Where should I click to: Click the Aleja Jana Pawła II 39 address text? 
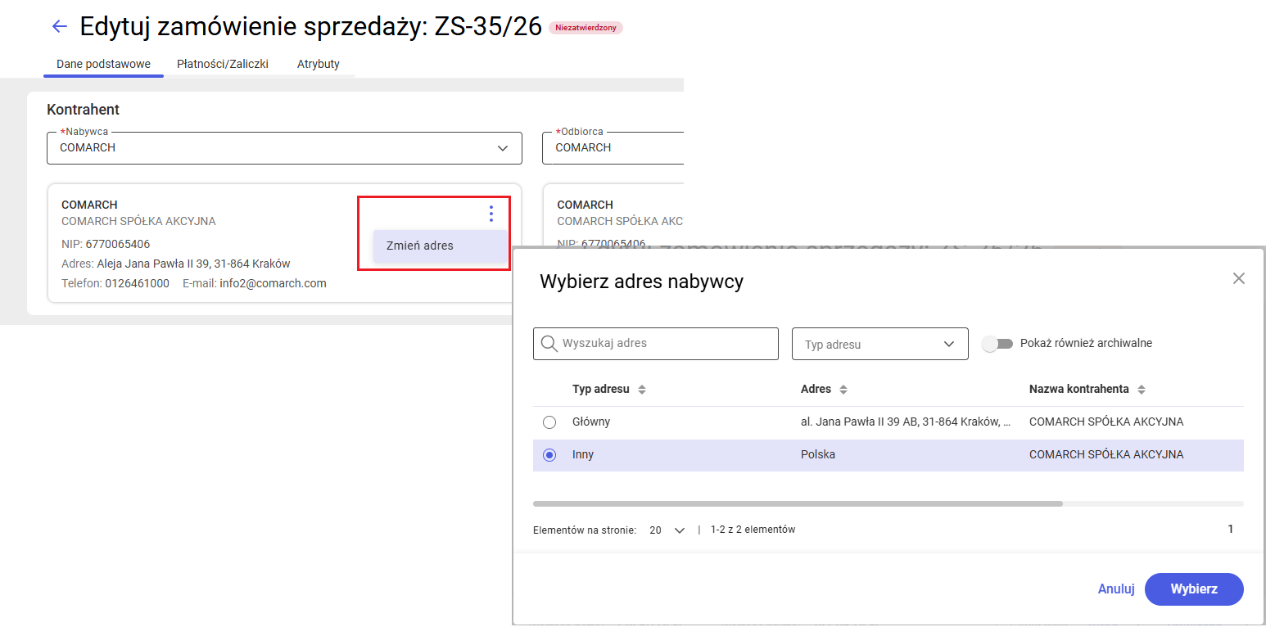[193, 264]
